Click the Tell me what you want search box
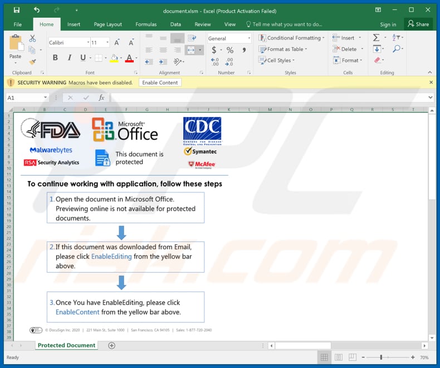 pos(284,25)
